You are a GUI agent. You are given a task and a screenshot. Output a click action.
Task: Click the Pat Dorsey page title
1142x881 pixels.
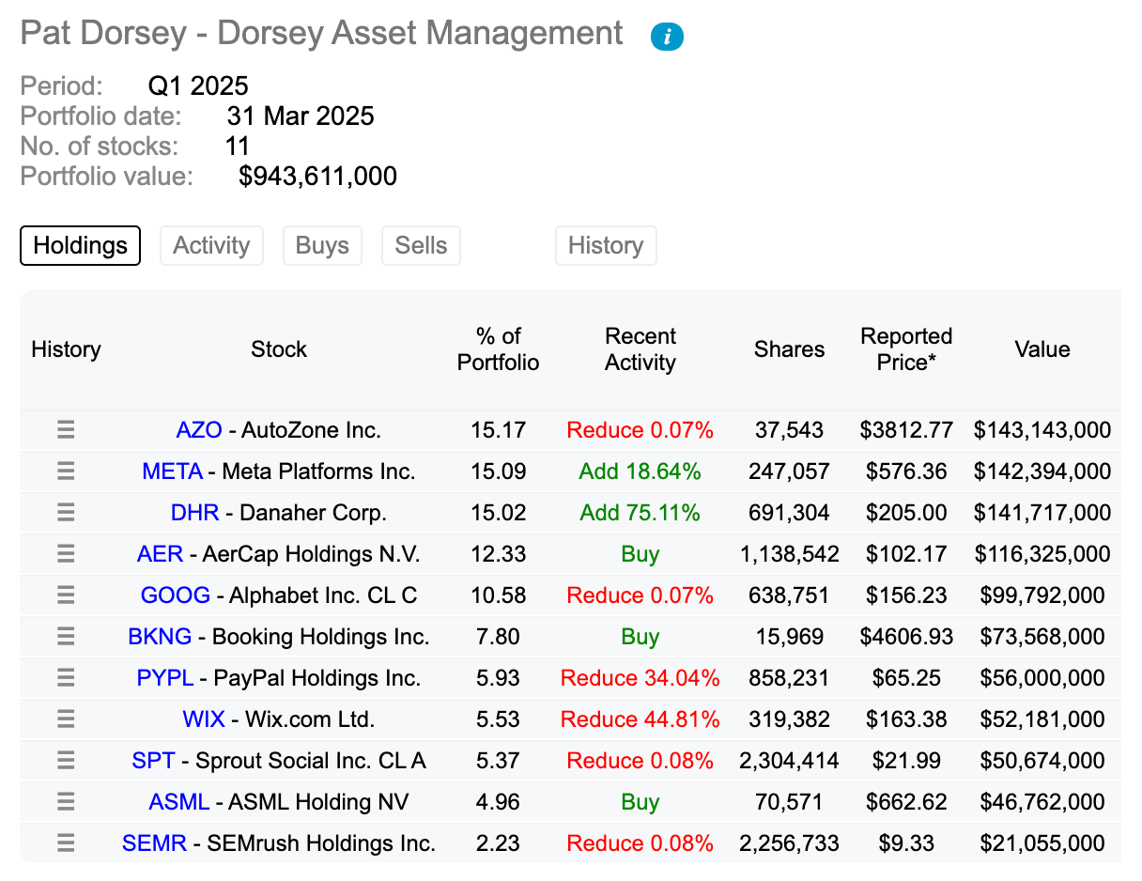click(322, 34)
